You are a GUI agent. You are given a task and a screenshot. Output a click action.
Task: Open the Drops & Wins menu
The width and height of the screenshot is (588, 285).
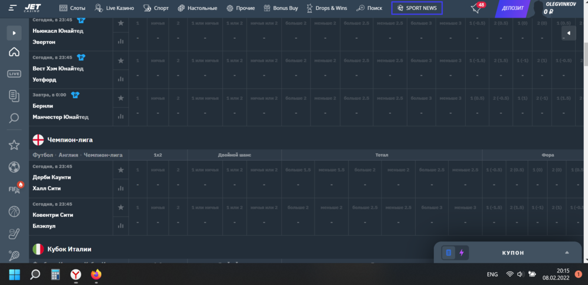(x=326, y=8)
